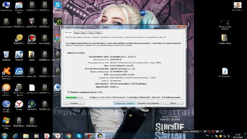Click the green progress bar in DxDiag
This screenshot has height=139, width=247.
pos(74,97)
